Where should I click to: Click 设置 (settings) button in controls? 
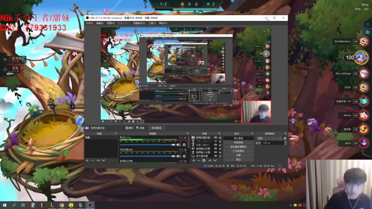(238, 155)
